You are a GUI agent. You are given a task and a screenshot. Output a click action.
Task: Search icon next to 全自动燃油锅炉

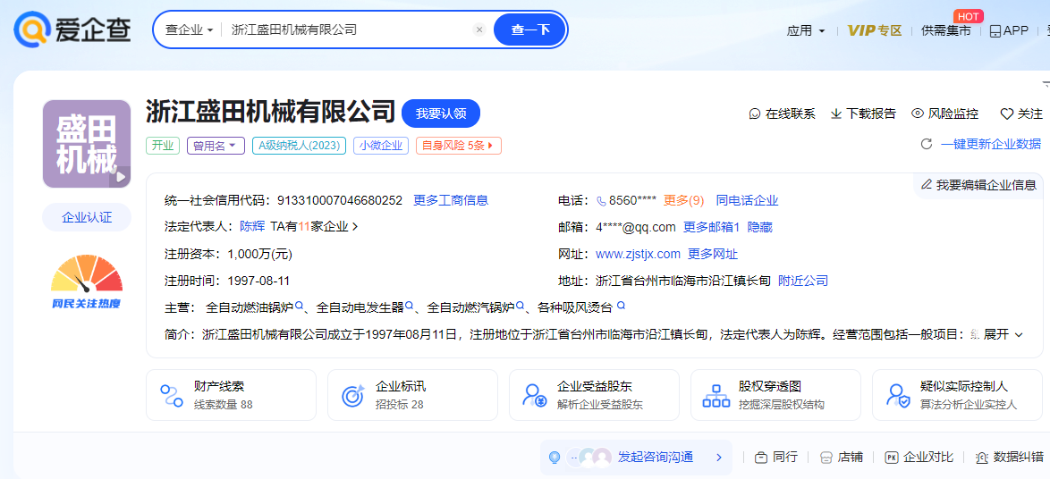pos(300,306)
